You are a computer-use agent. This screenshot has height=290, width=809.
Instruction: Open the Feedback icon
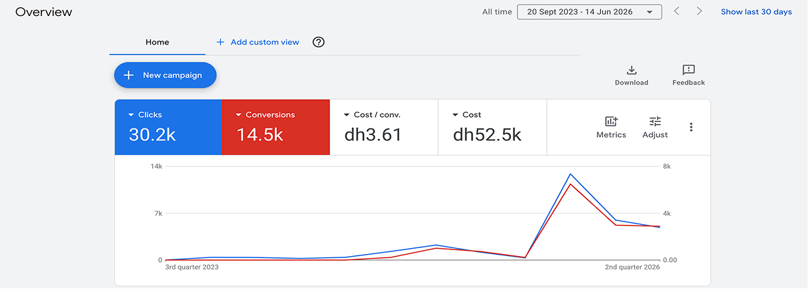pyautogui.click(x=689, y=70)
